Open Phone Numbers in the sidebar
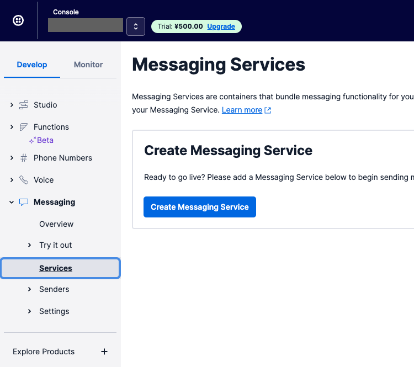Image resolution: width=414 pixels, height=367 pixels. (63, 158)
